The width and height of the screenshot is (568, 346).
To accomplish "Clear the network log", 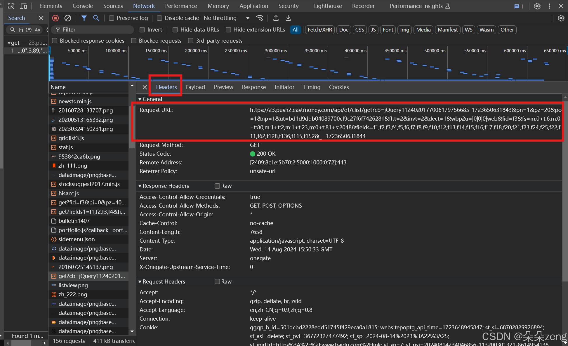I will point(68,18).
